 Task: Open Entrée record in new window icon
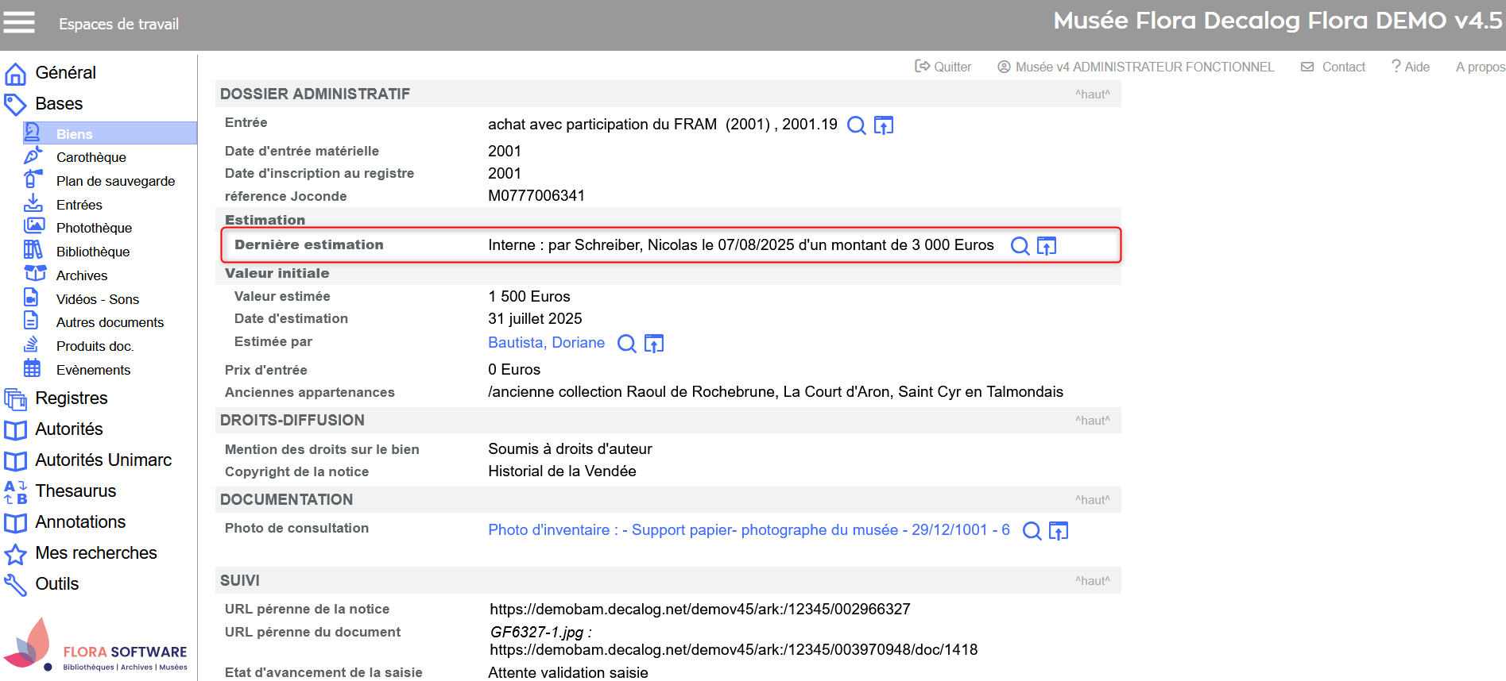(883, 125)
